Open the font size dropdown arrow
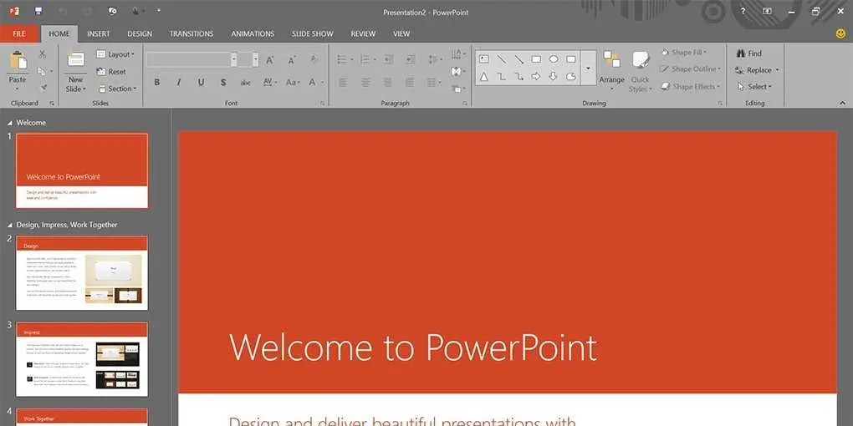 [256, 60]
